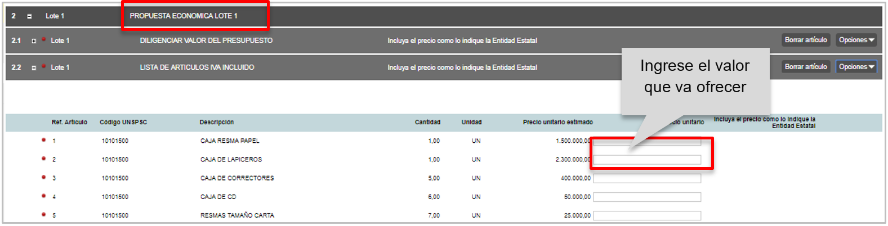Screen dimensions: 888x226
Task: Select the unit price field for RESMAS TAMAÑO CARTA
Action: 647,215
